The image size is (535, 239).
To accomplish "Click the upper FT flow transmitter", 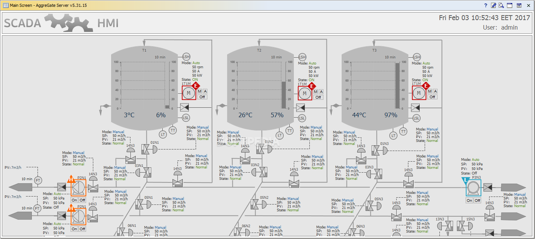I will [38, 181].
